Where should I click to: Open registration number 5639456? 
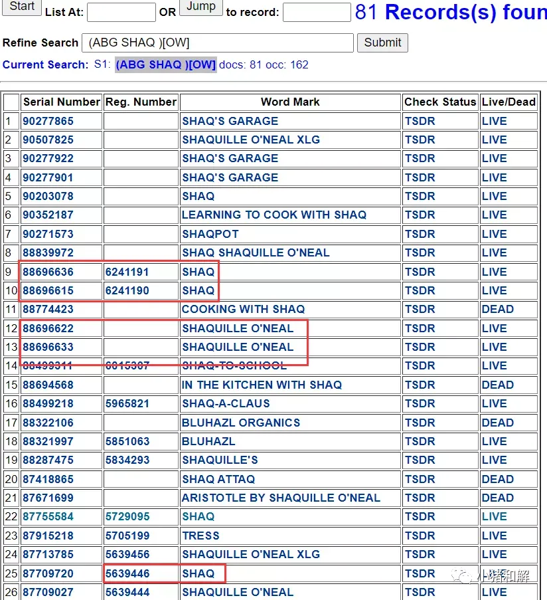[127, 554]
